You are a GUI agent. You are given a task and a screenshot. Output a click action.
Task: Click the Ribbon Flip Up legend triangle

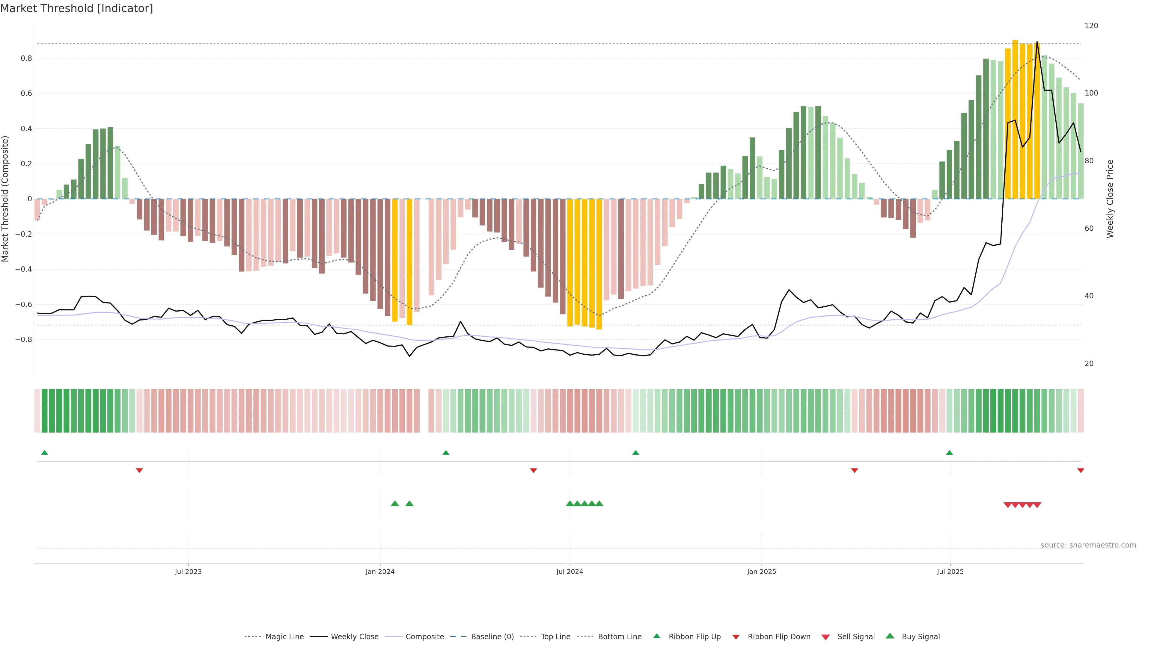656,636
